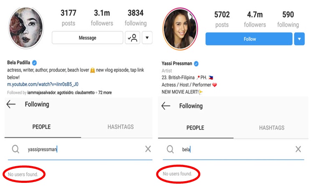Clear the bela search with X icon
Image resolution: width=313 pixels, height=187 pixels.
[x=298, y=149]
